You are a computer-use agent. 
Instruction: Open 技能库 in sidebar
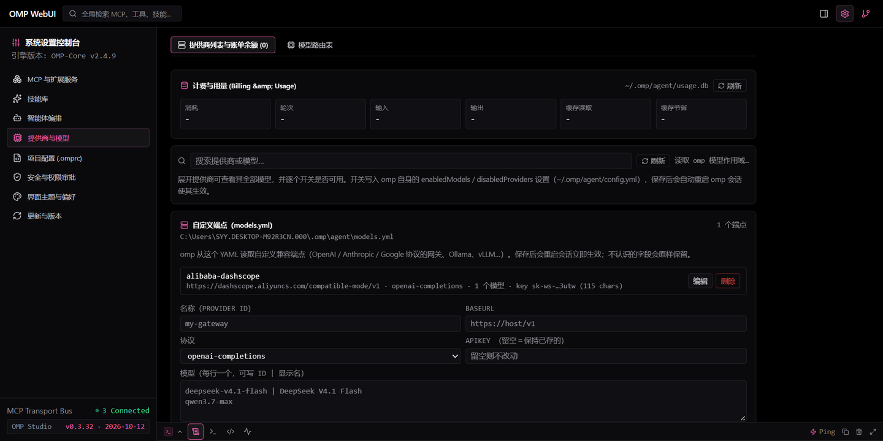tap(78, 99)
